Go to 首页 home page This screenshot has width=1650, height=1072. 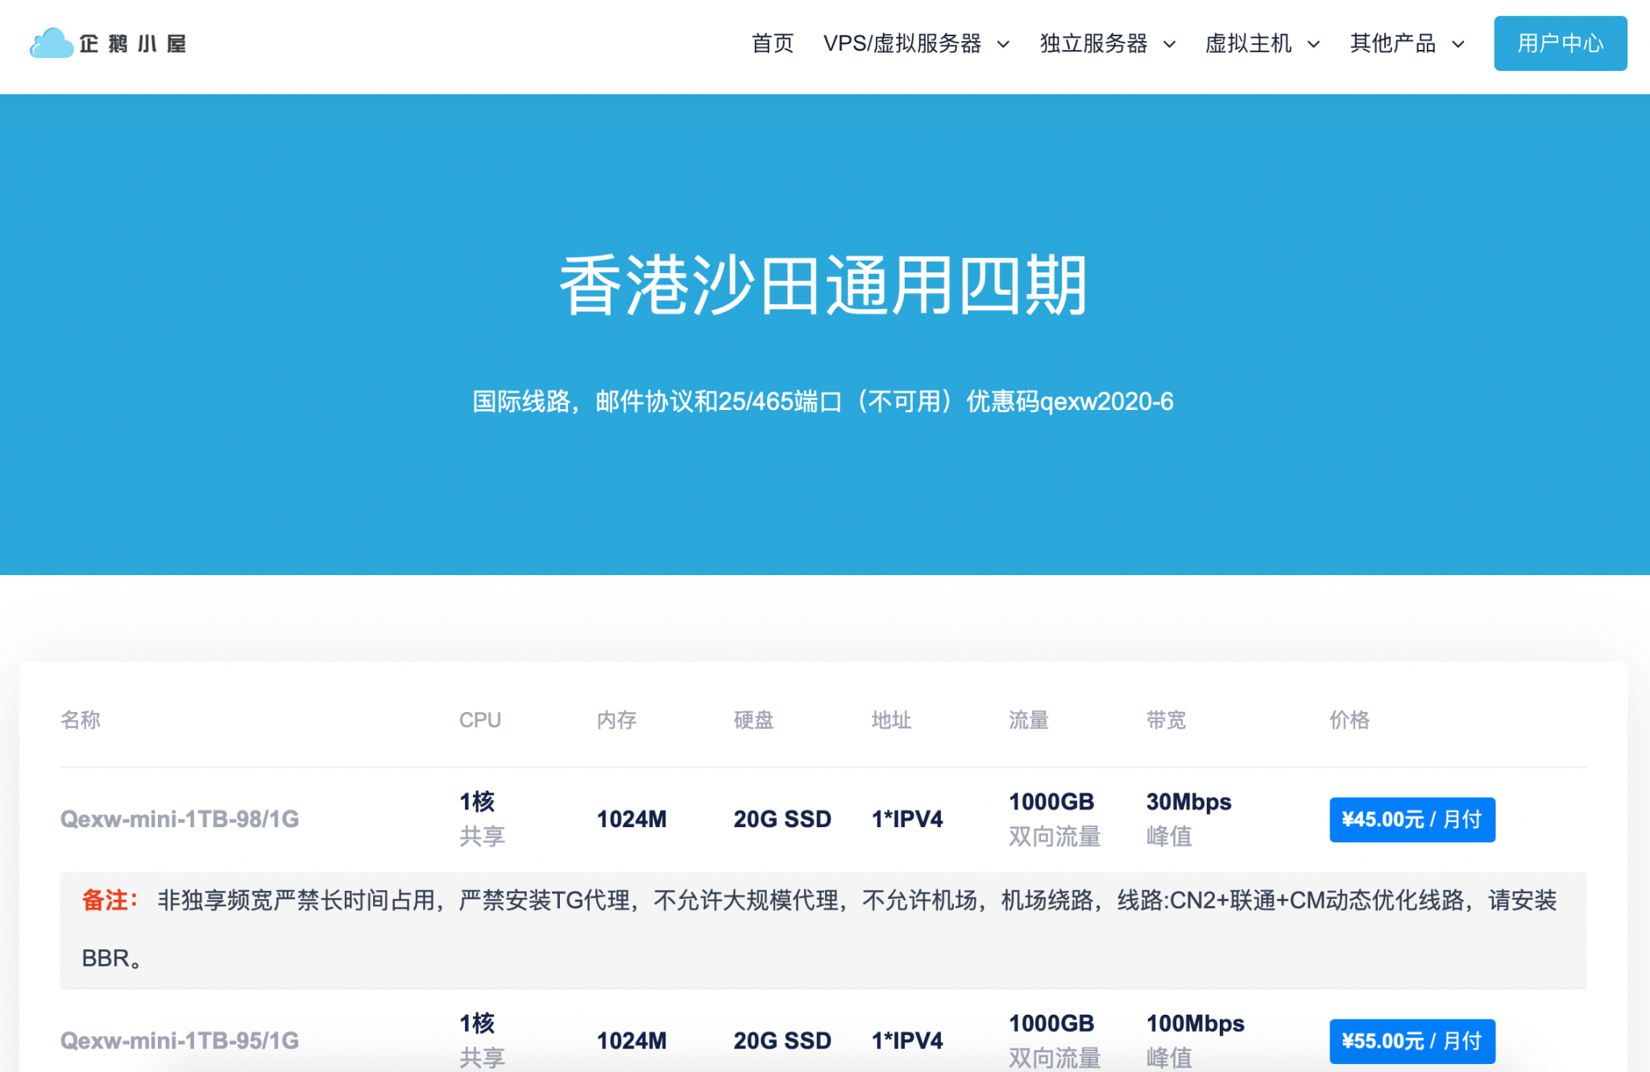click(772, 43)
